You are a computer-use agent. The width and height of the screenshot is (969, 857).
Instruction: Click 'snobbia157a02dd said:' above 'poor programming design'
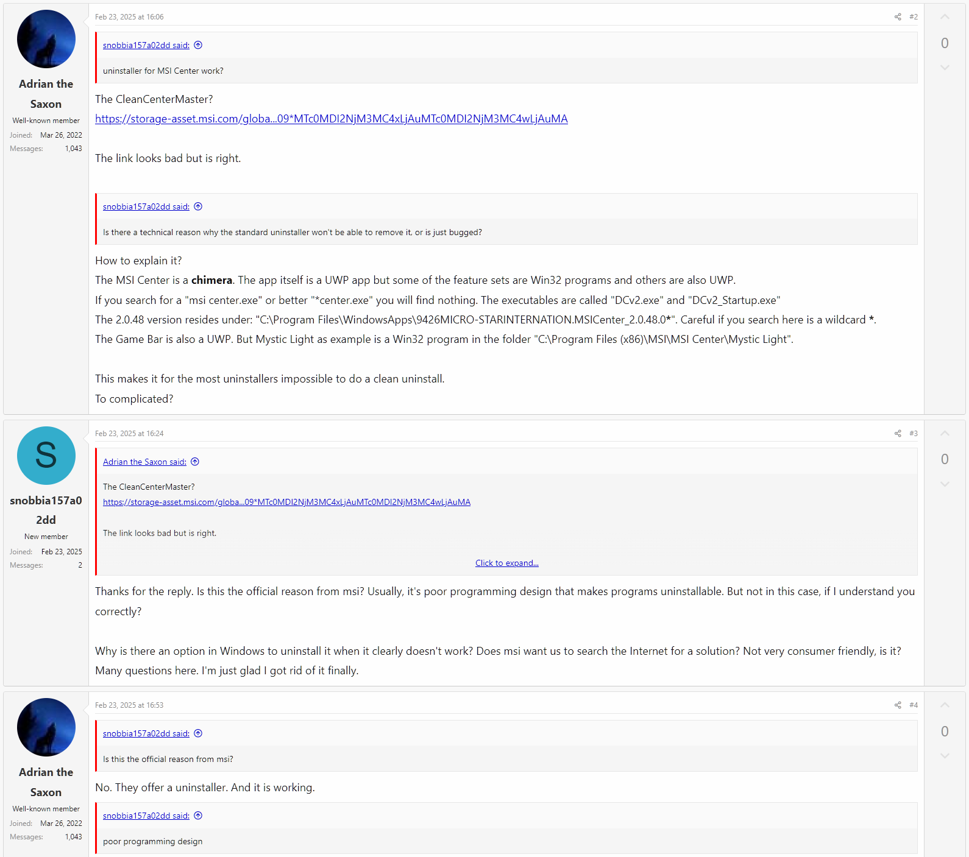coord(146,816)
